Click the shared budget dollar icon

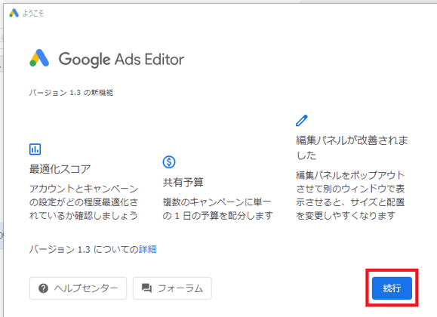tap(169, 162)
